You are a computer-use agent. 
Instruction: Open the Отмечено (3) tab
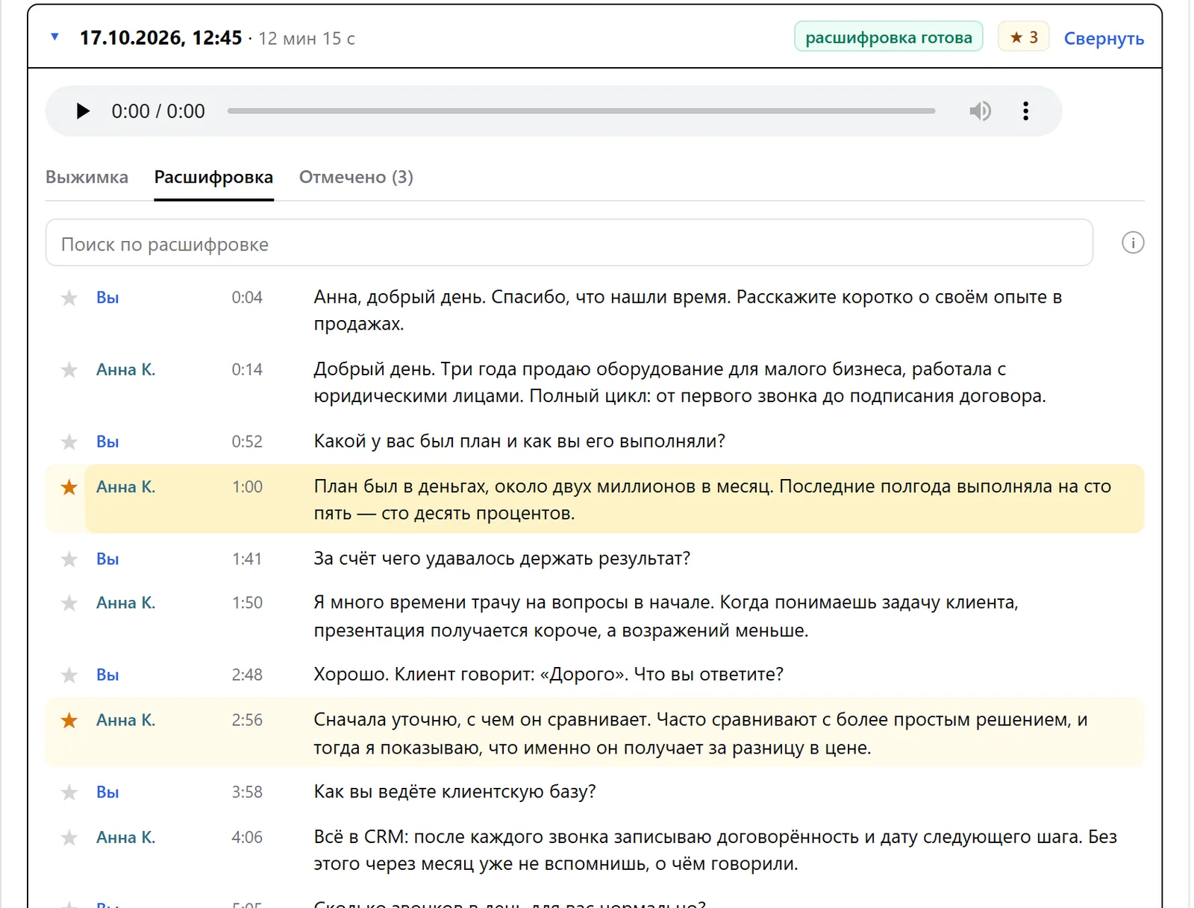click(x=356, y=177)
